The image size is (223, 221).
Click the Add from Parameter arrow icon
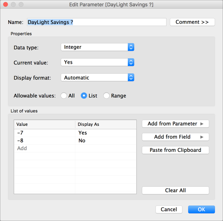tap(202, 124)
